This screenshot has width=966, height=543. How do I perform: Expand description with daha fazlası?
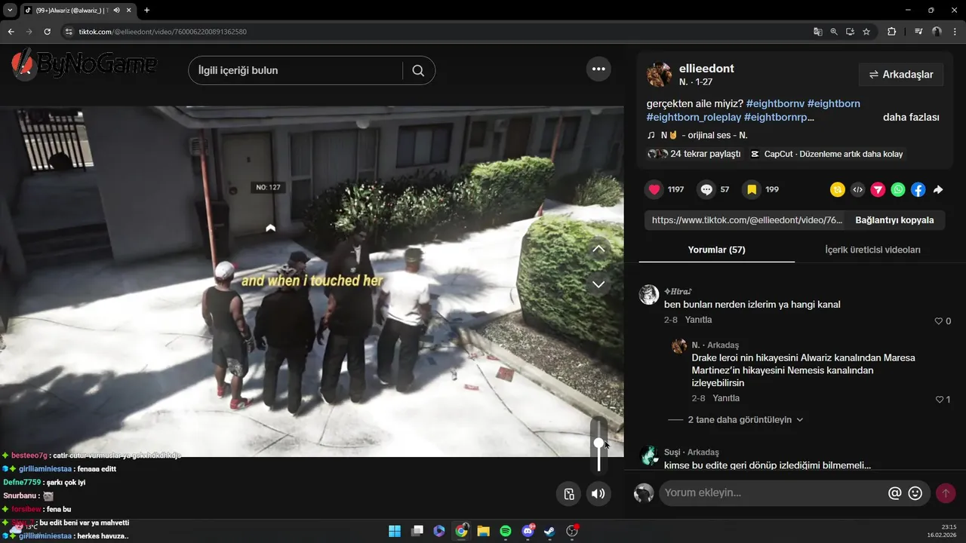(x=911, y=118)
